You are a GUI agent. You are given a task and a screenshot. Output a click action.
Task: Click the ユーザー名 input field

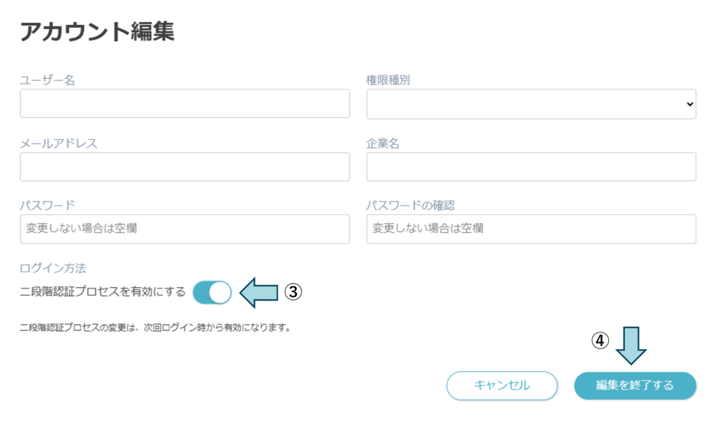(184, 104)
